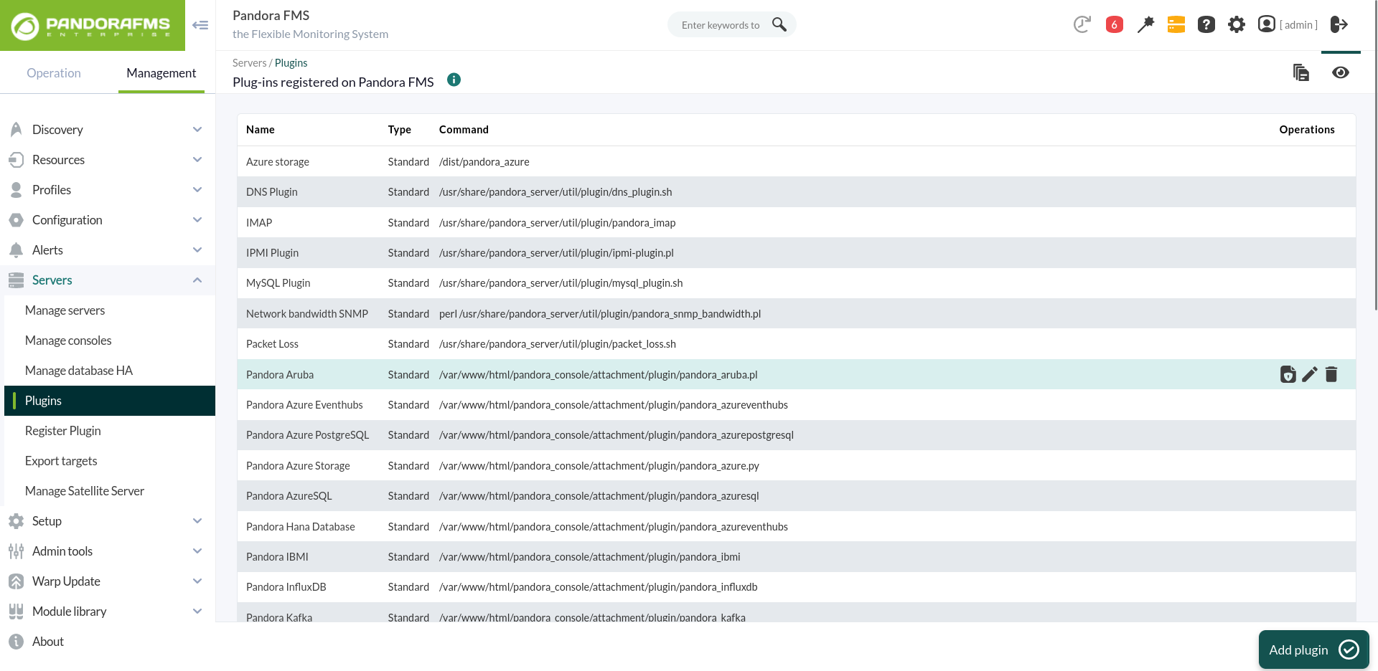1378x671 pixels.
Task: Open the help question mark icon
Action: click(x=1206, y=24)
